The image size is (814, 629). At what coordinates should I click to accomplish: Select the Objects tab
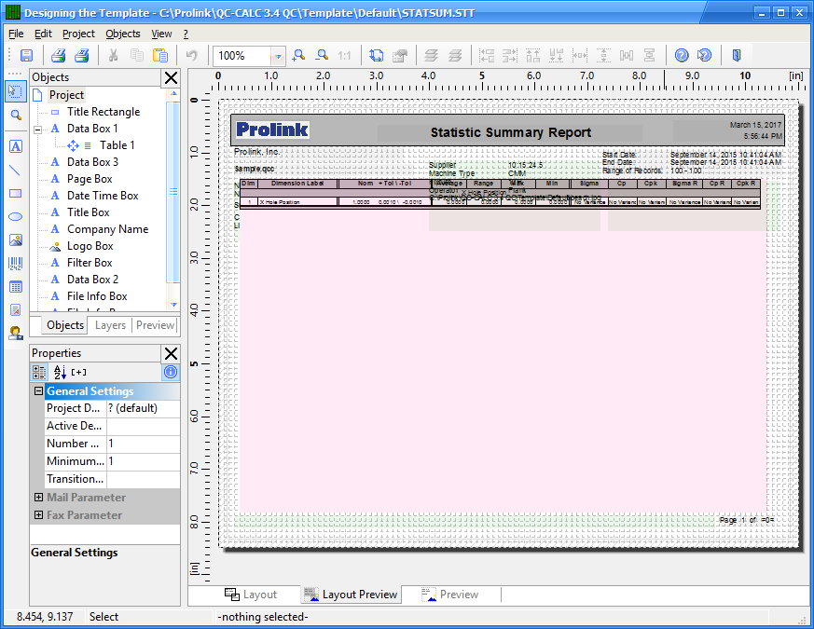(x=65, y=325)
